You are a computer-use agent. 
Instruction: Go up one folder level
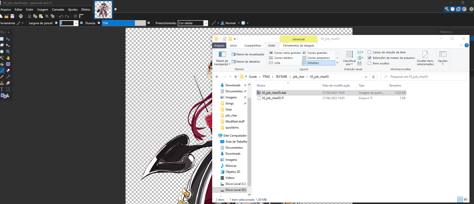click(x=235, y=77)
